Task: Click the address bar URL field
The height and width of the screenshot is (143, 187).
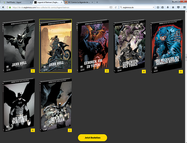Action: [59, 7]
